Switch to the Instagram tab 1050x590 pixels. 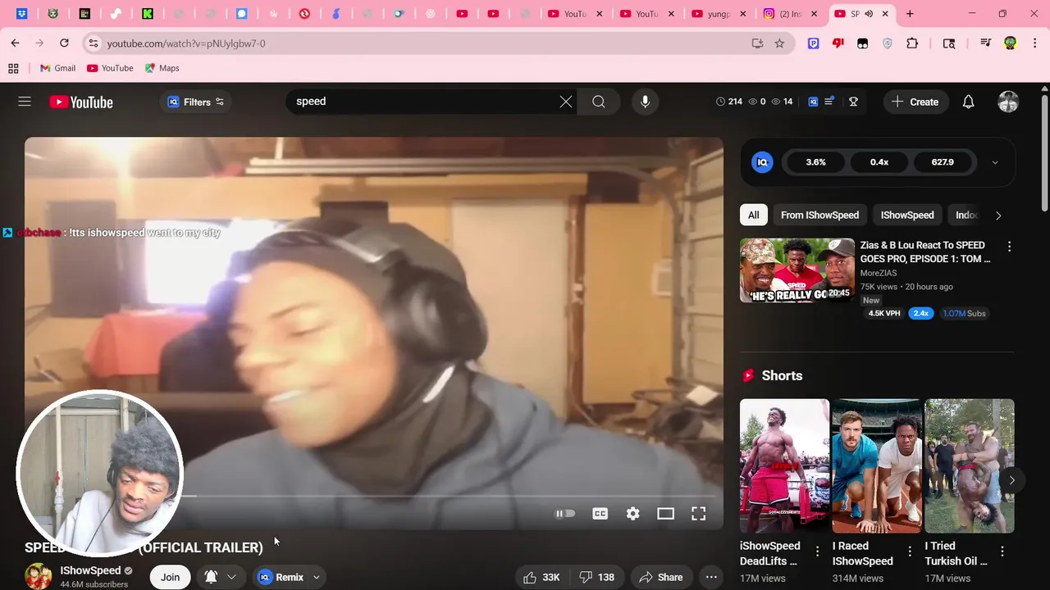[x=791, y=14]
